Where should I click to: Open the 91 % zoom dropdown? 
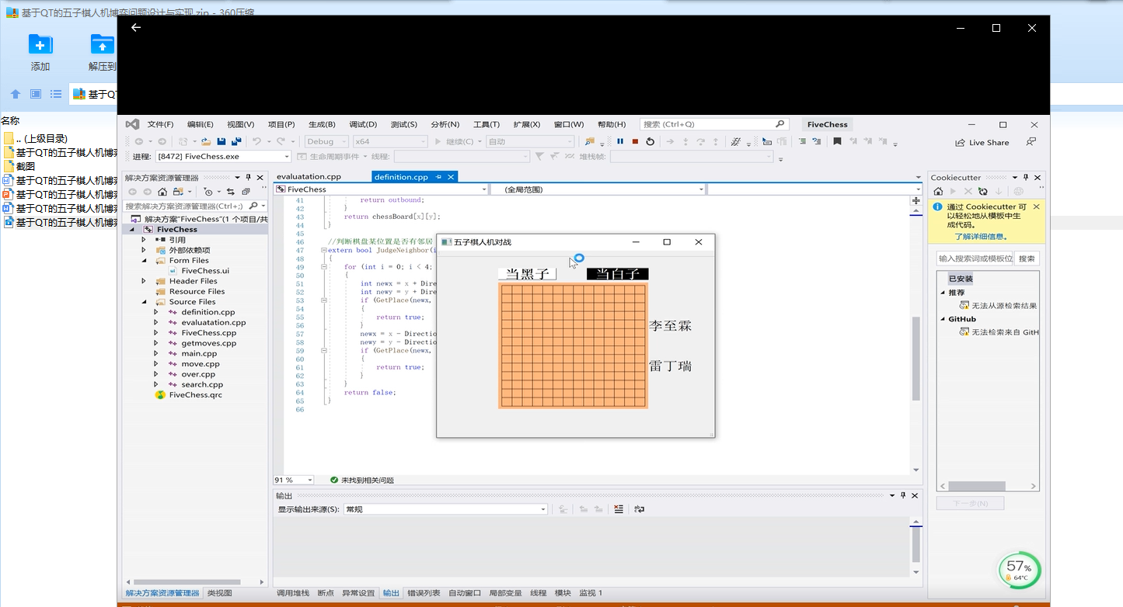coord(293,480)
